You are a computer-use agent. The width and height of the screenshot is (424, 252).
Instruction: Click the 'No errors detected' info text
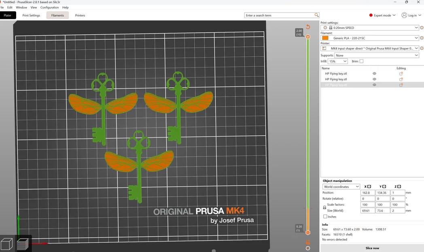335,240
